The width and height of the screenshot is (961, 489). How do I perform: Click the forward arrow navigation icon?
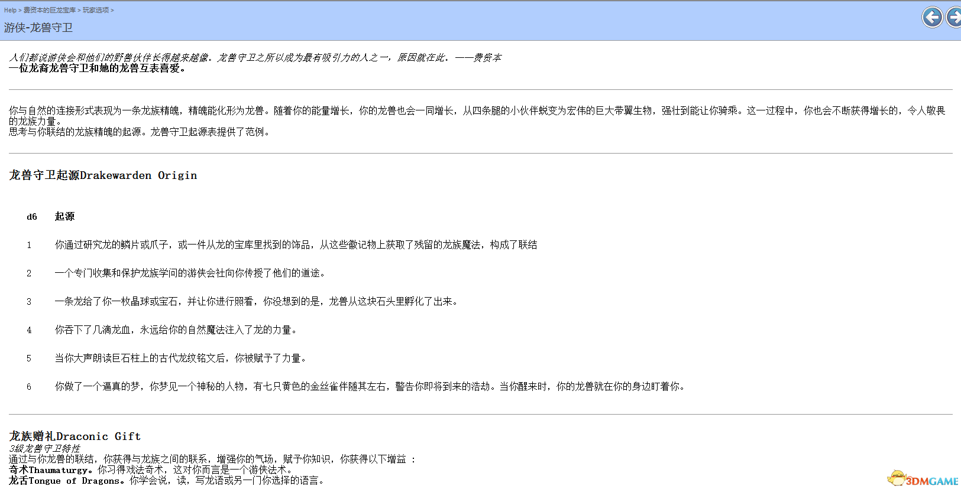pyautogui.click(x=953, y=17)
